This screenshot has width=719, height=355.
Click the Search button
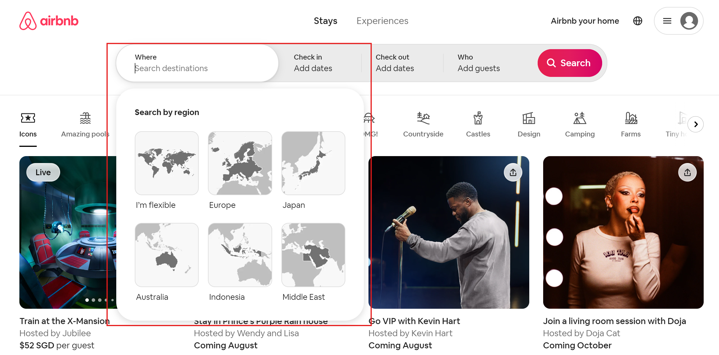(x=569, y=63)
